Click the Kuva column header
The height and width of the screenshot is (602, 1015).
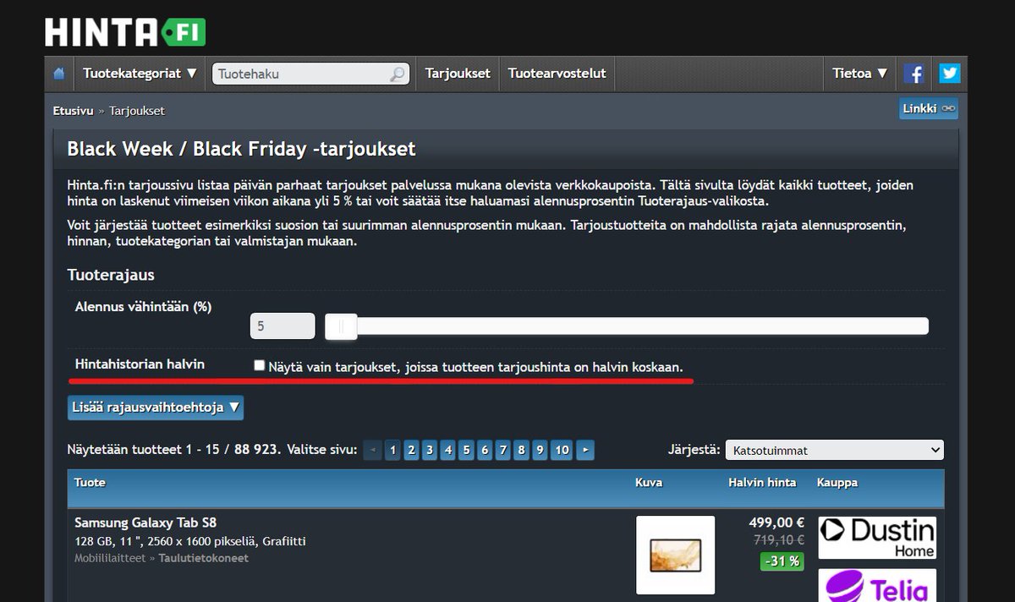pos(649,483)
